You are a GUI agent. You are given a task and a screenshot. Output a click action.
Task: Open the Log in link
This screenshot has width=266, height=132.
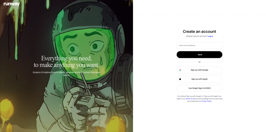coord(210,36)
